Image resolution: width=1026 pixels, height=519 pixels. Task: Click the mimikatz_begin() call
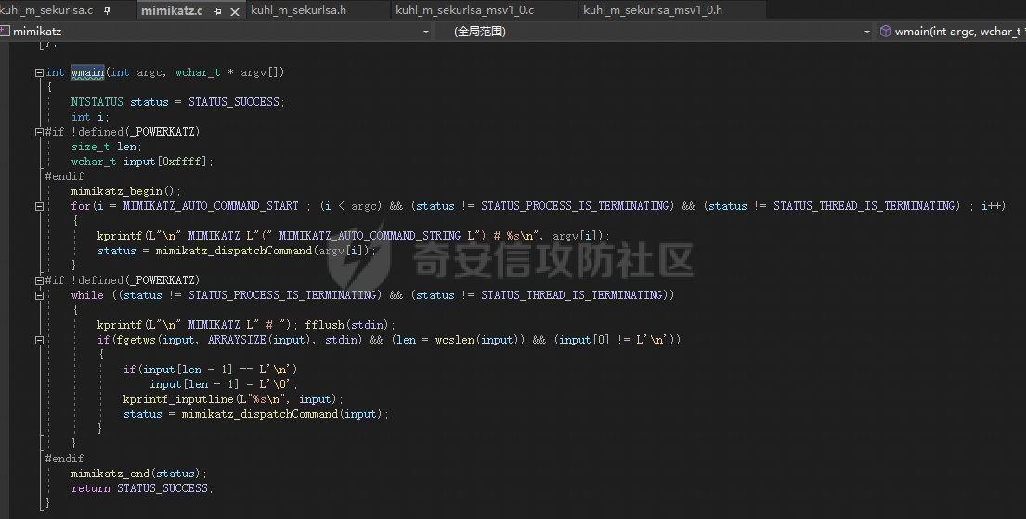tap(125, 191)
